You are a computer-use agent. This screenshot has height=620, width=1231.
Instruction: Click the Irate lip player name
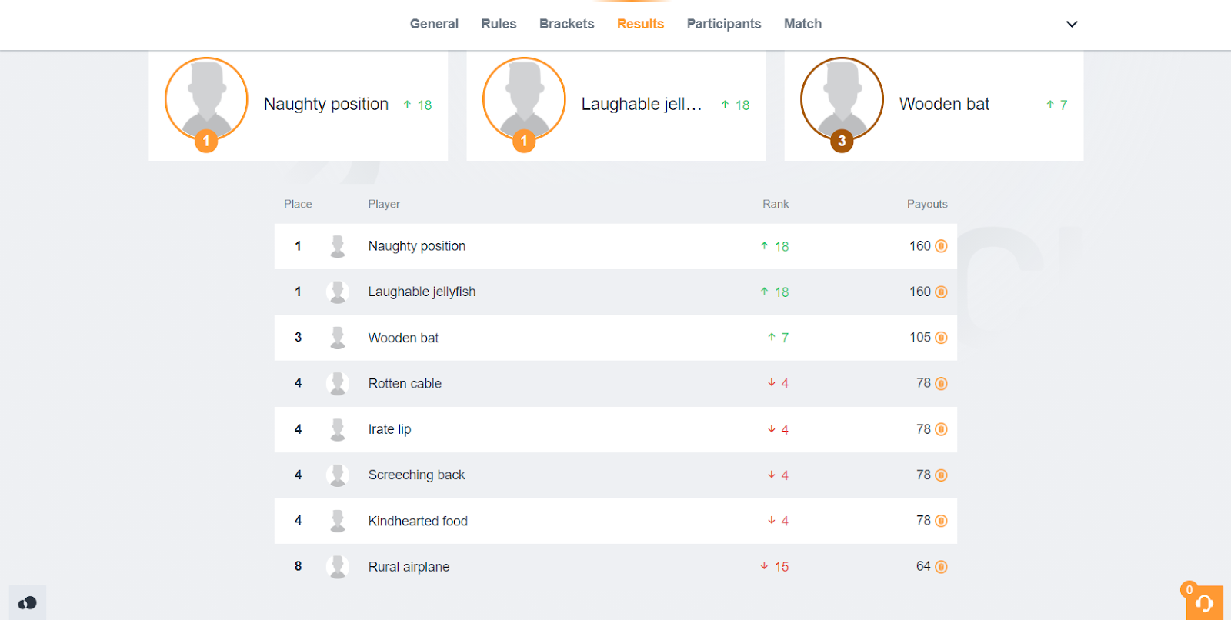pos(389,429)
